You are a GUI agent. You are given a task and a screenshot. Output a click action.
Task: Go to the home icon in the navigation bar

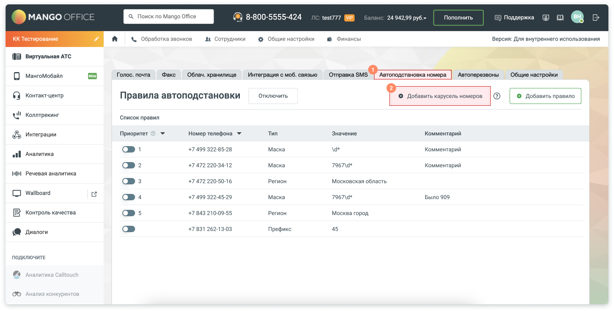[x=115, y=39]
